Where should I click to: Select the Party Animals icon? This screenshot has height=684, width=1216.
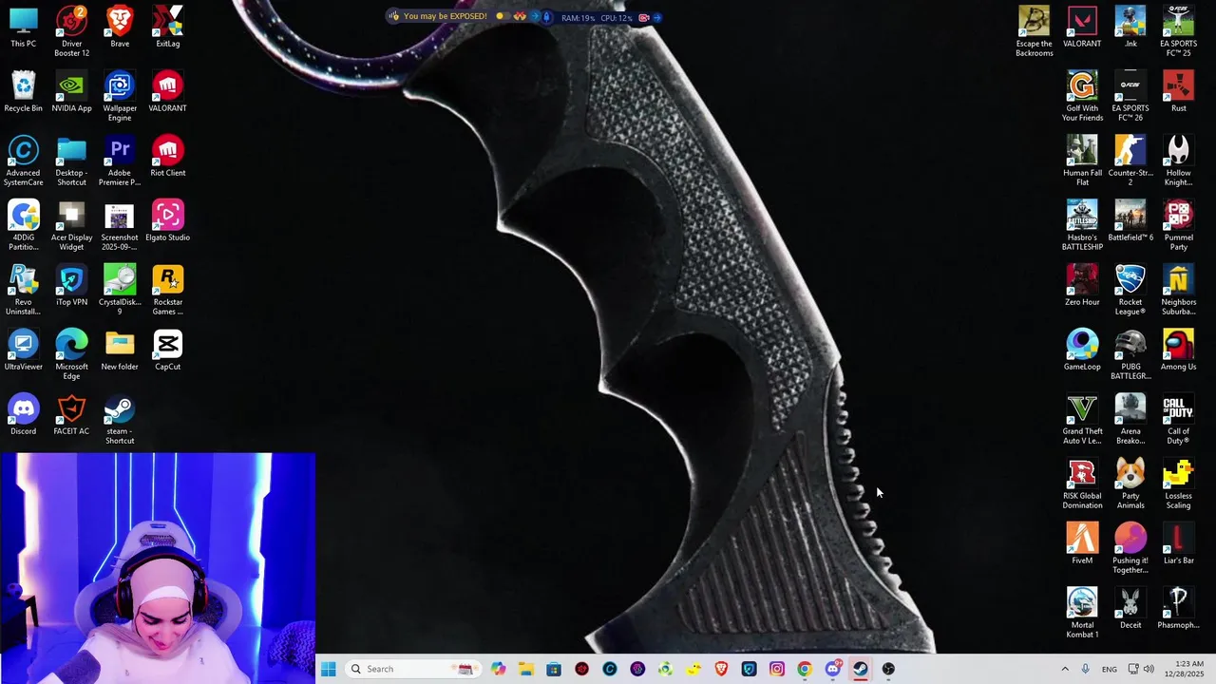[x=1130, y=484]
